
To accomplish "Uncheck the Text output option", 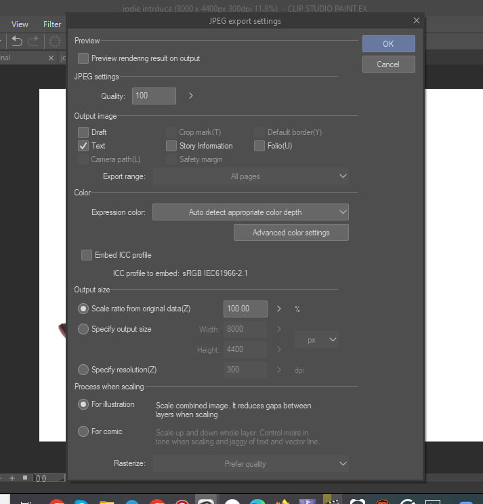I will 83,146.
